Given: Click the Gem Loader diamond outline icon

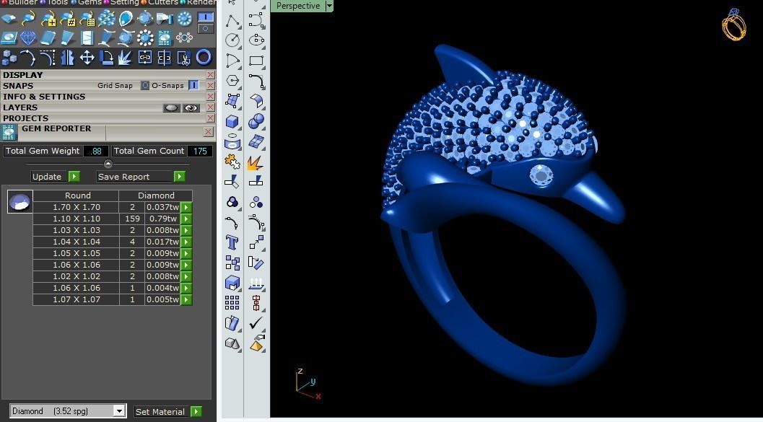Looking at the screenshot, I should [28, 38].
